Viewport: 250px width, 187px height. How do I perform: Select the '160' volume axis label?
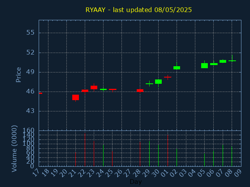click(x=29, y=131)
